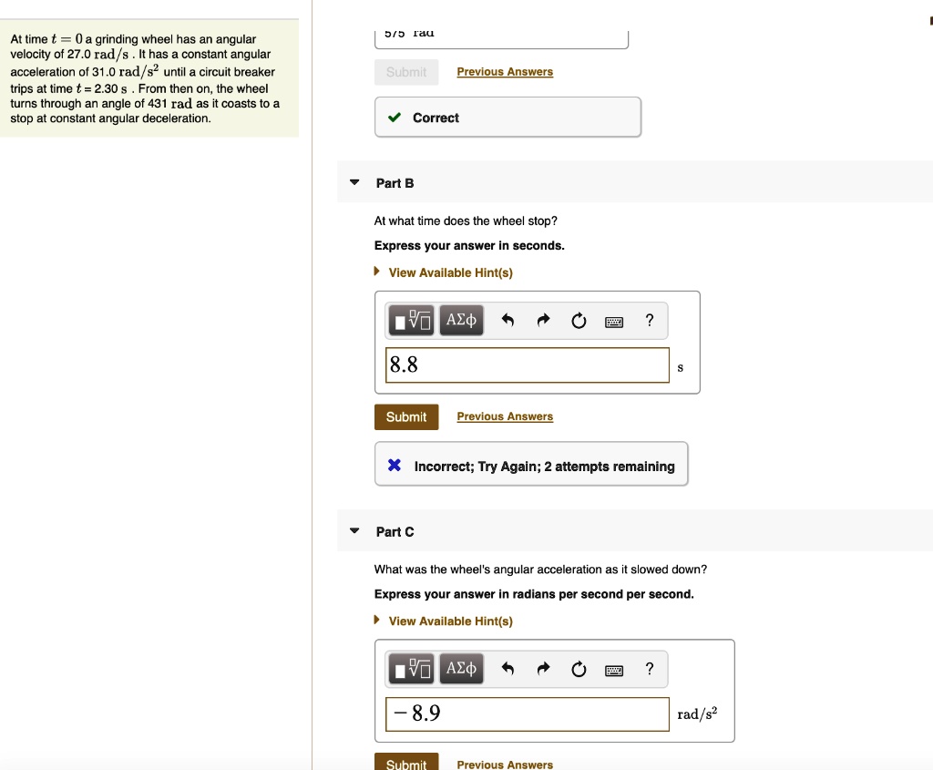Submit the Part B answer
The image size is (933, 770).
click(406, 416)
